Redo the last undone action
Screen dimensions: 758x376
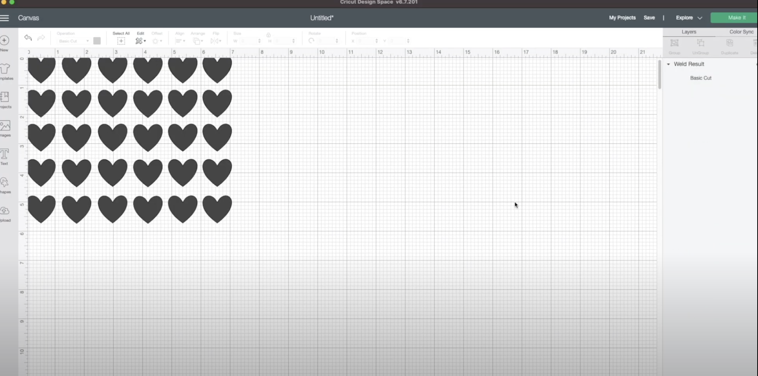[41, 38]
